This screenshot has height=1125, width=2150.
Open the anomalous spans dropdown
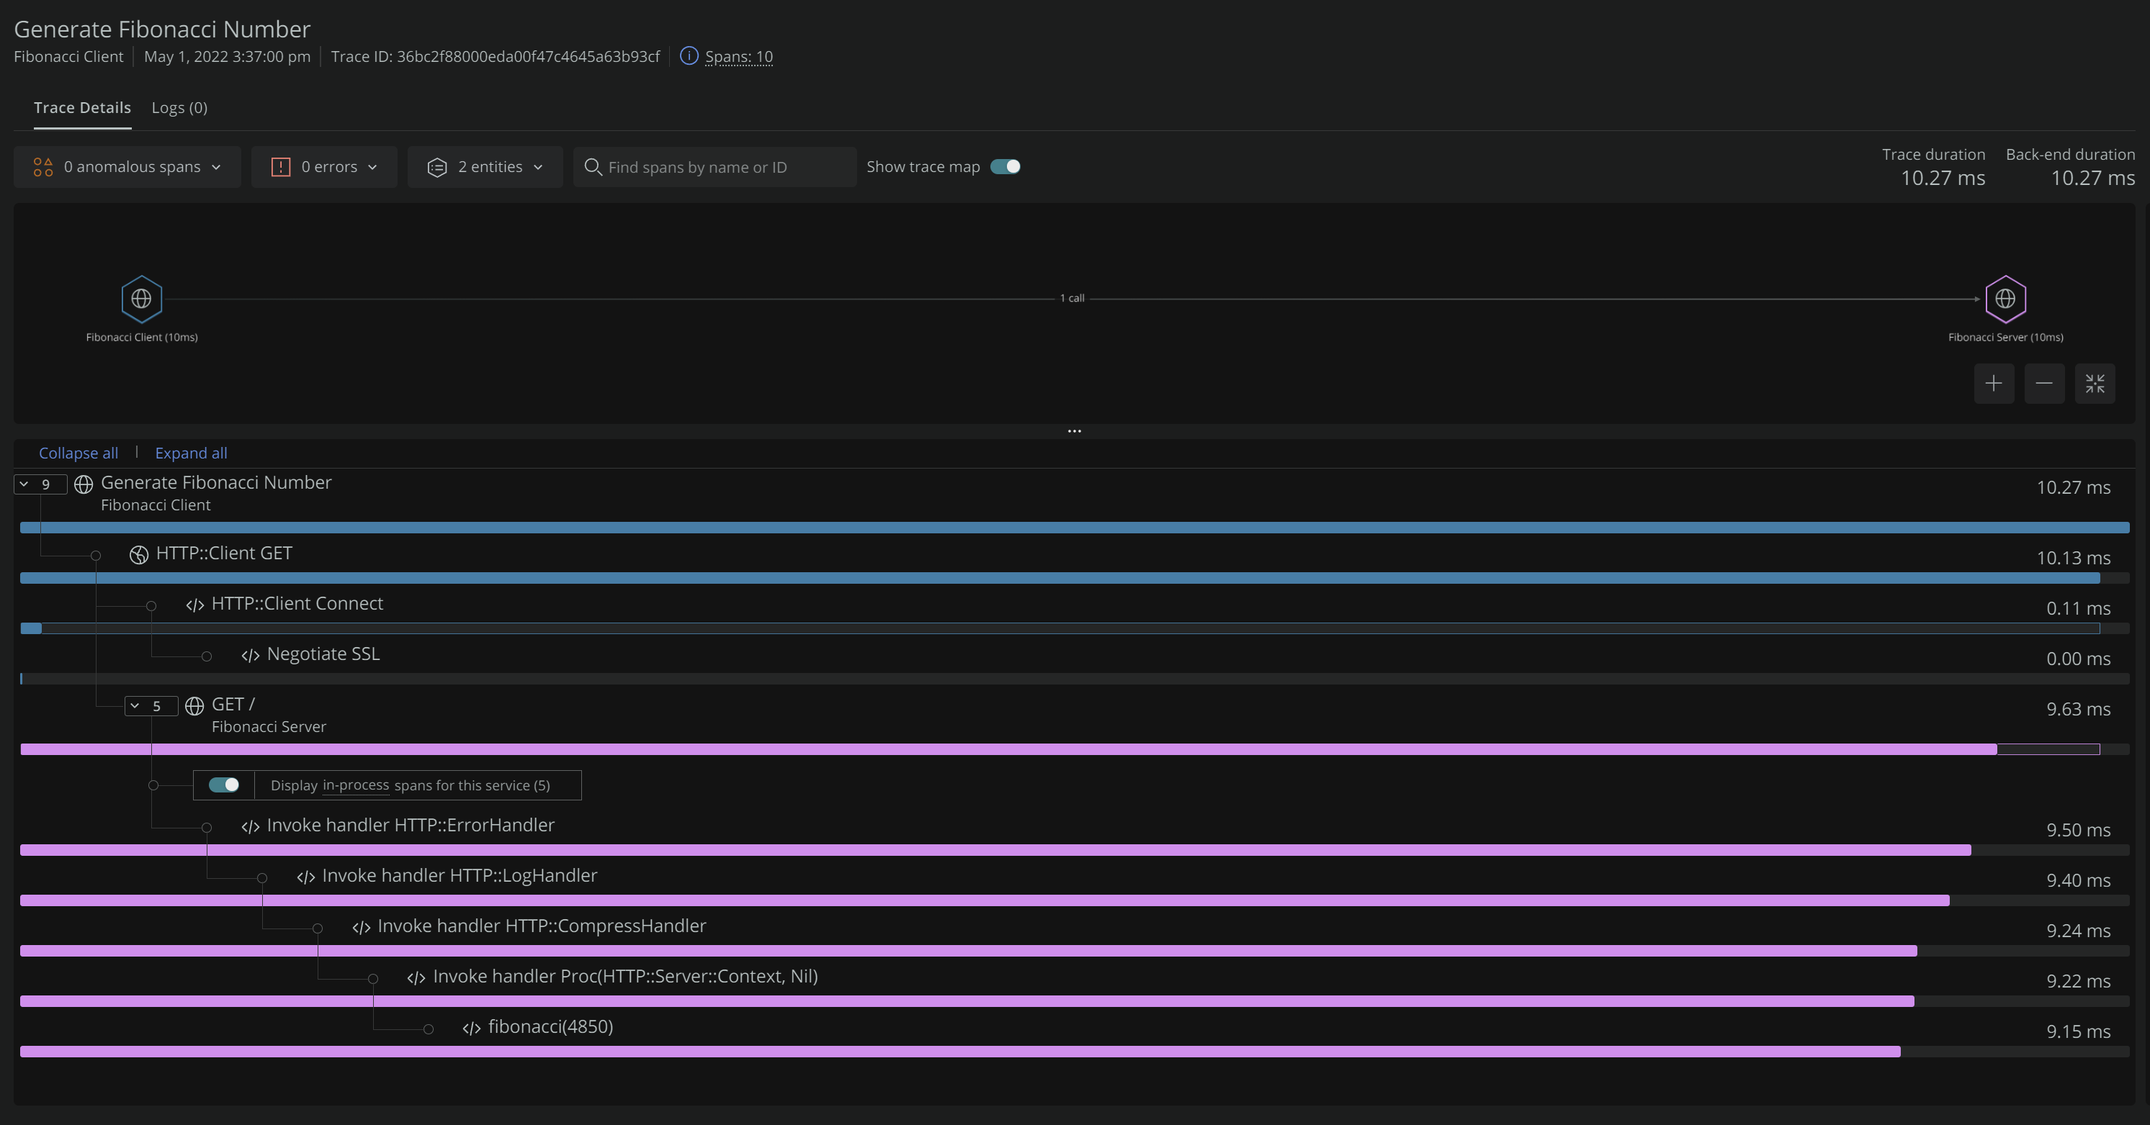127,167
